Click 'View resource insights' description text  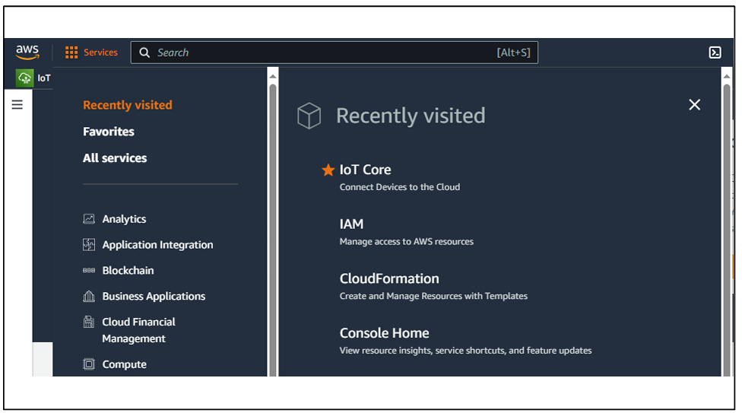click(465, 351)
